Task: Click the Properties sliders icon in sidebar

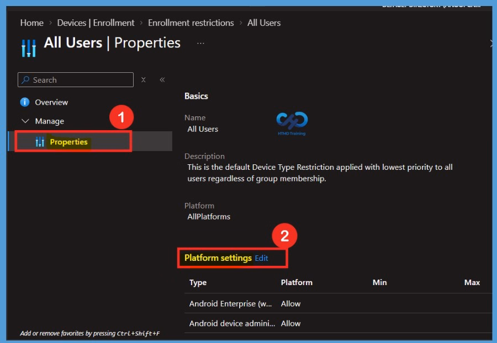Action: [x=40, y=142]
